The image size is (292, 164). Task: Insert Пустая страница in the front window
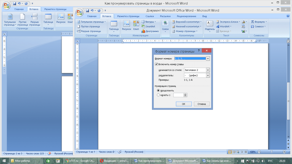89,26
